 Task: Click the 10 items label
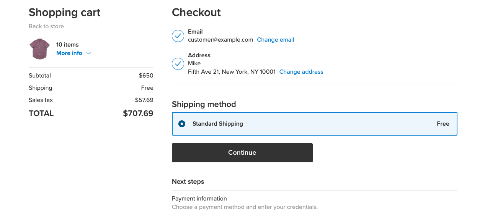click(67, 44)
